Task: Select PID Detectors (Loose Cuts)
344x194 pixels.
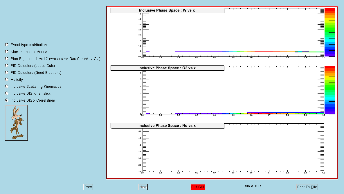Action: pos(30,66)
